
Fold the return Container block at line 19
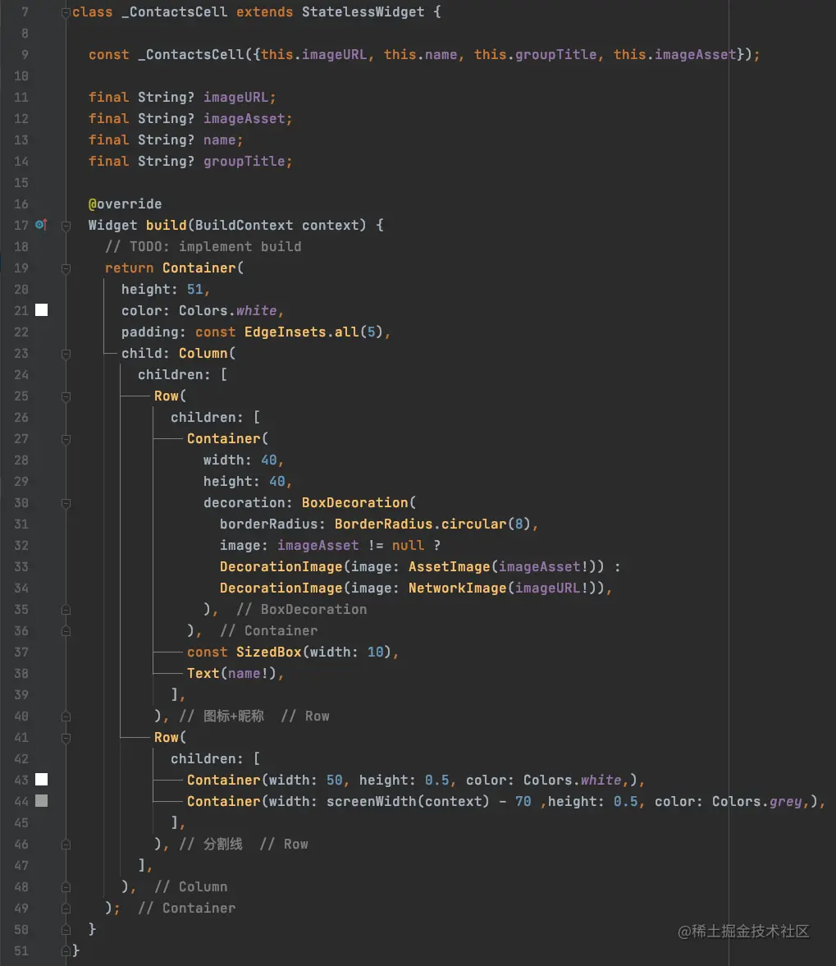(x=66, y=268)
